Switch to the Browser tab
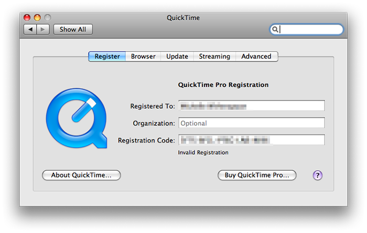Screen dimensions: 367x233 click(x=143, y=56)
